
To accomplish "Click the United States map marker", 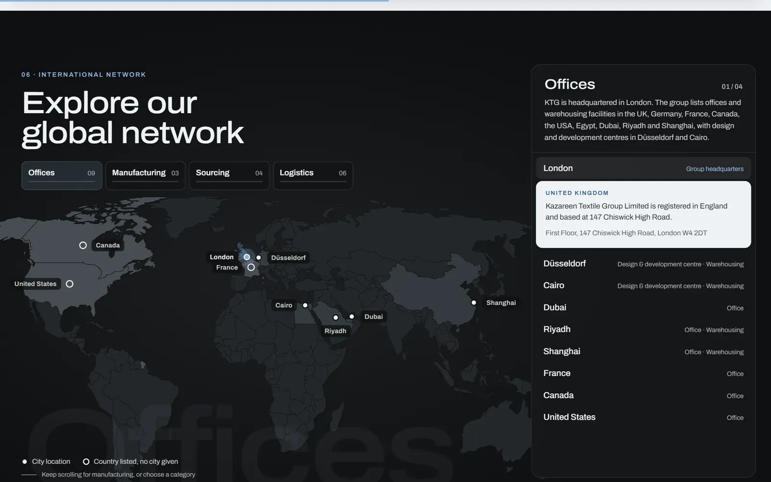I will point(69,284).
